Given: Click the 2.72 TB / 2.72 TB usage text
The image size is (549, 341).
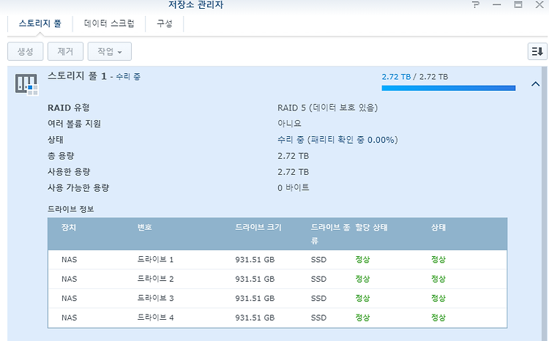Looking at the screenshot, I should pos(415,77).
